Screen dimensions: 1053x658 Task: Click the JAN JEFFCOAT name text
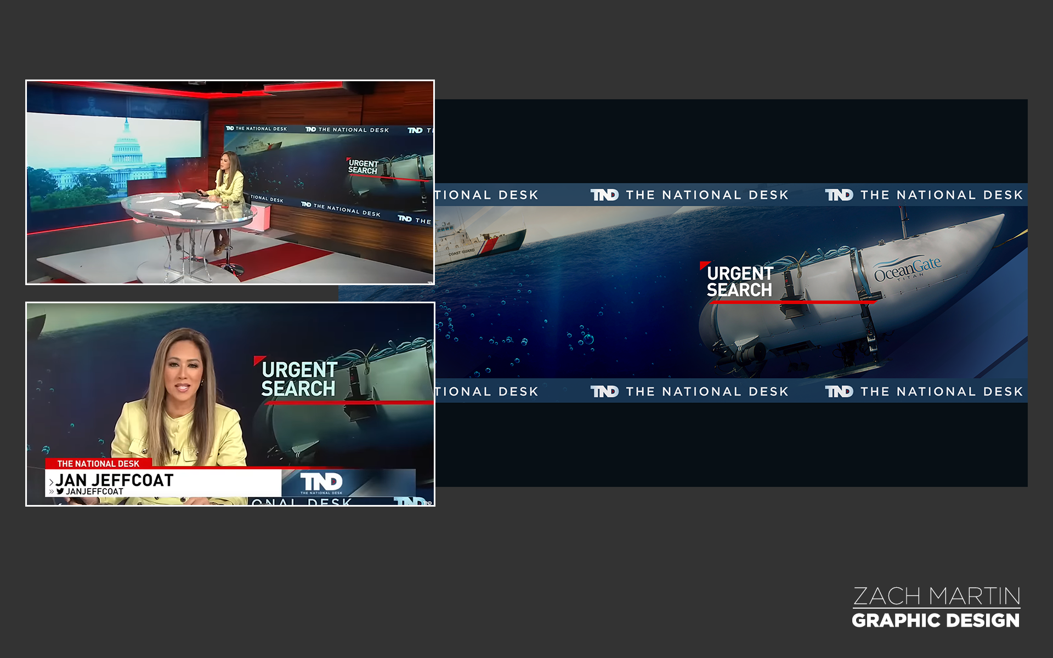click(115, 480)
